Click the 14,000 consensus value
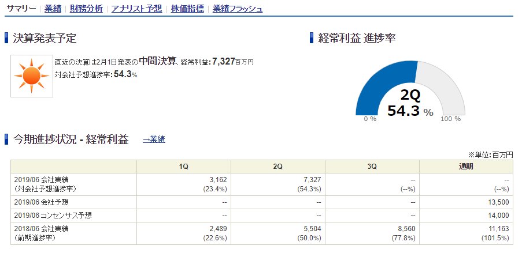The width and height of the screenshot is (522, 253). (499, 216)
